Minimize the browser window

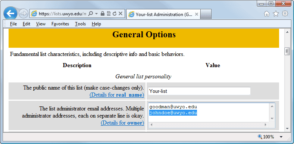pyautogui.click(x=262, y=4)
